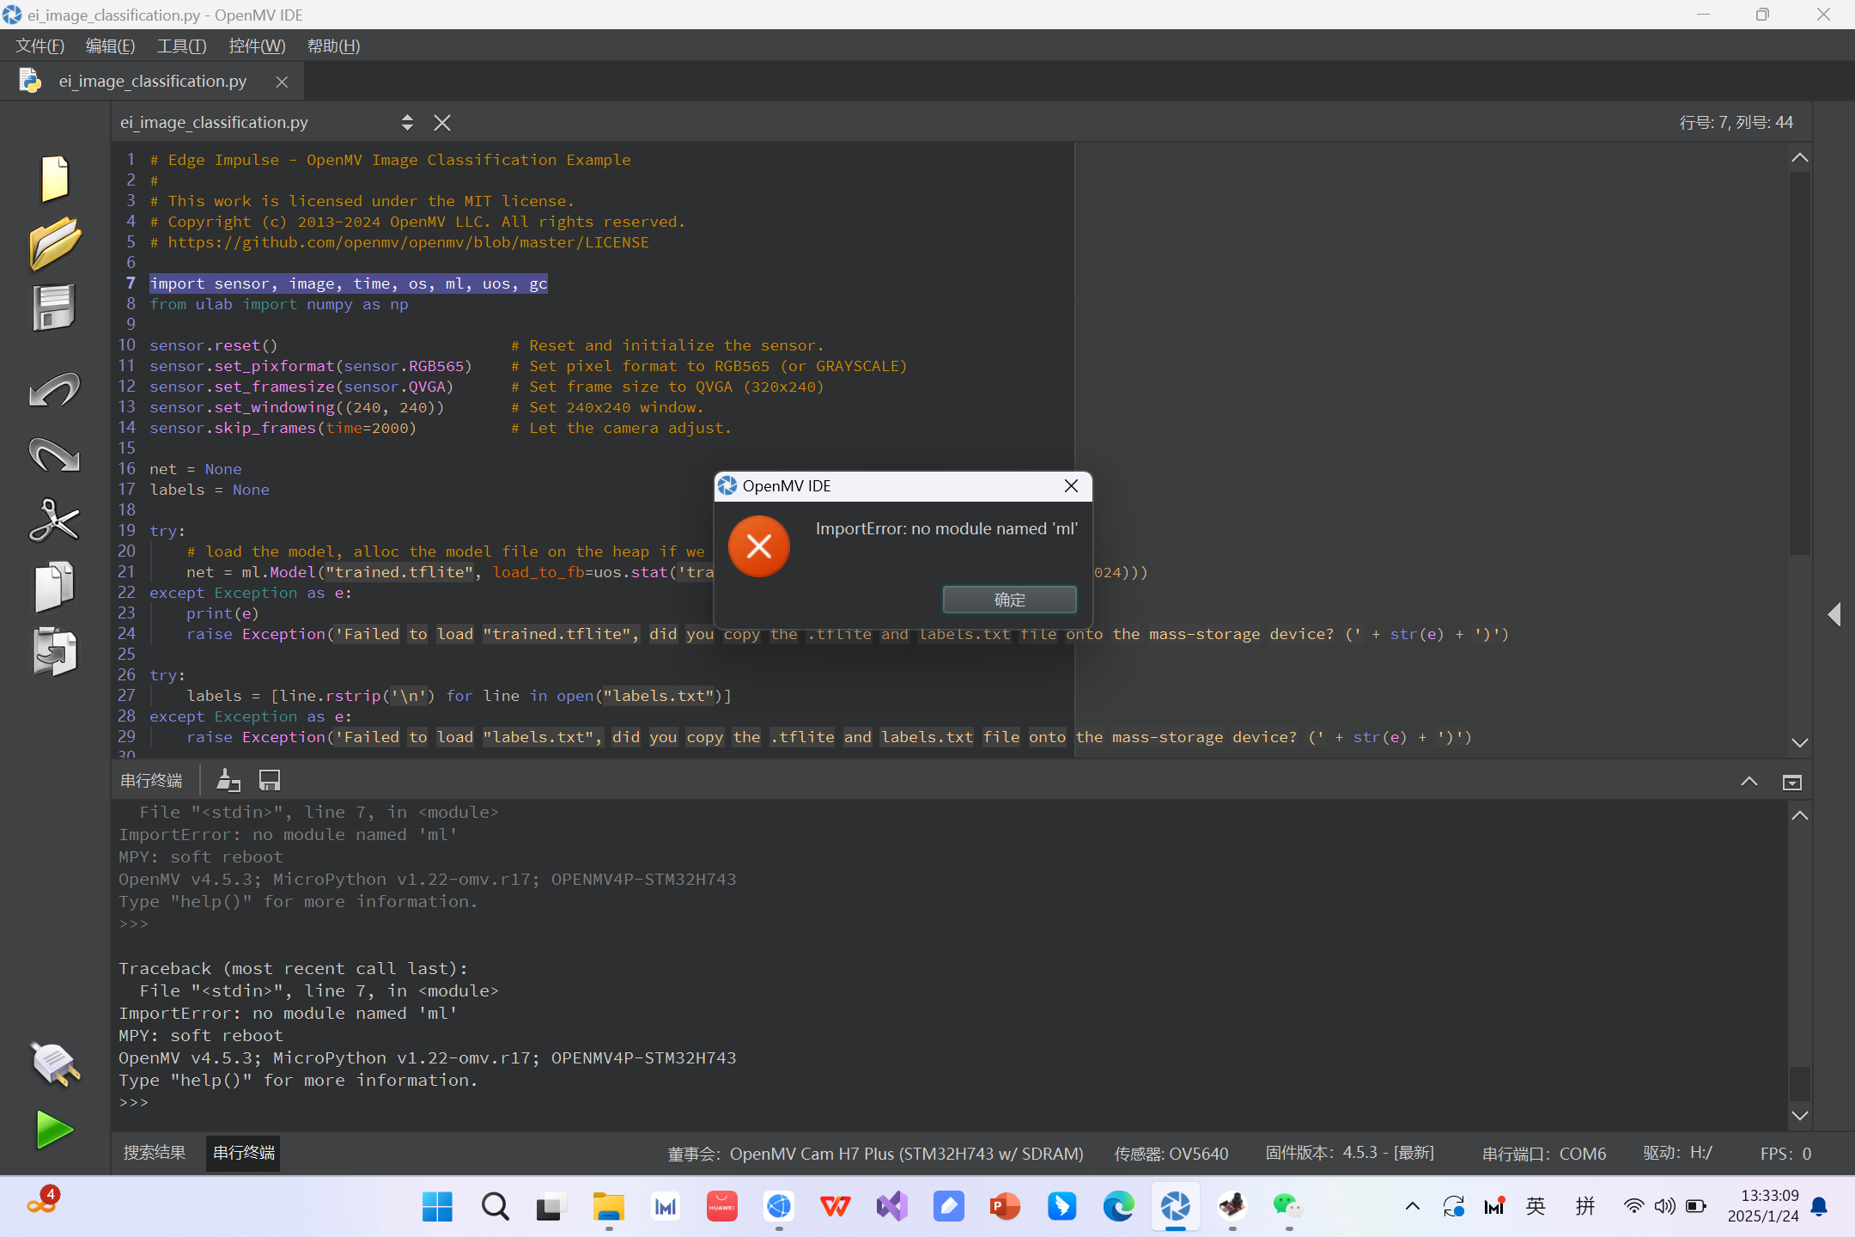Click the 驱动: H:/ status label
Viewport: 1855px width, 1237px height.
tap(1678, 1153)
